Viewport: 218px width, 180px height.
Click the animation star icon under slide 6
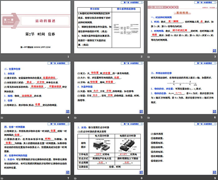click(x=149, y=117)
